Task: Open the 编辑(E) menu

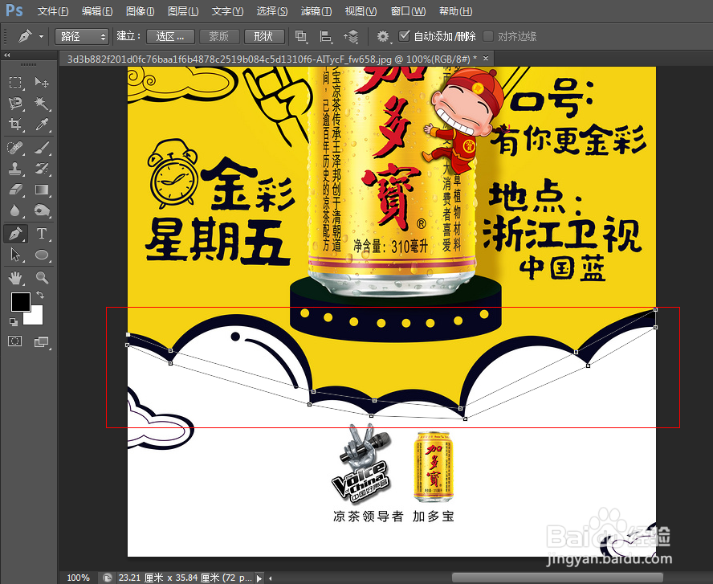Action: tap(97, 11)
